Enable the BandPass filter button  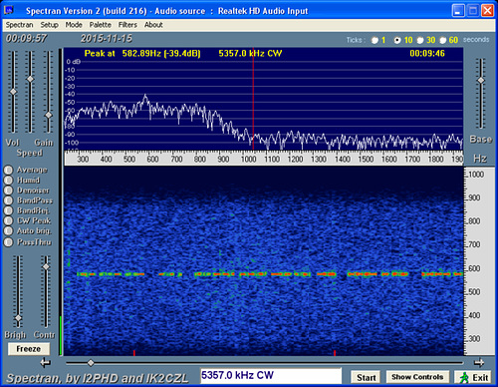click(8, 200)
